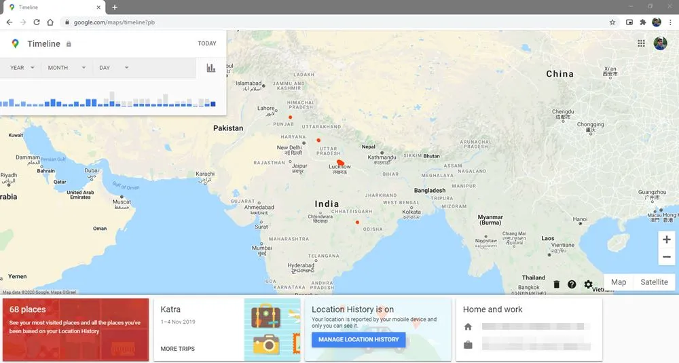Screen dimensions: 679x363
Task: Click the Chengdu label on map
Action: [x=563, y=114]
